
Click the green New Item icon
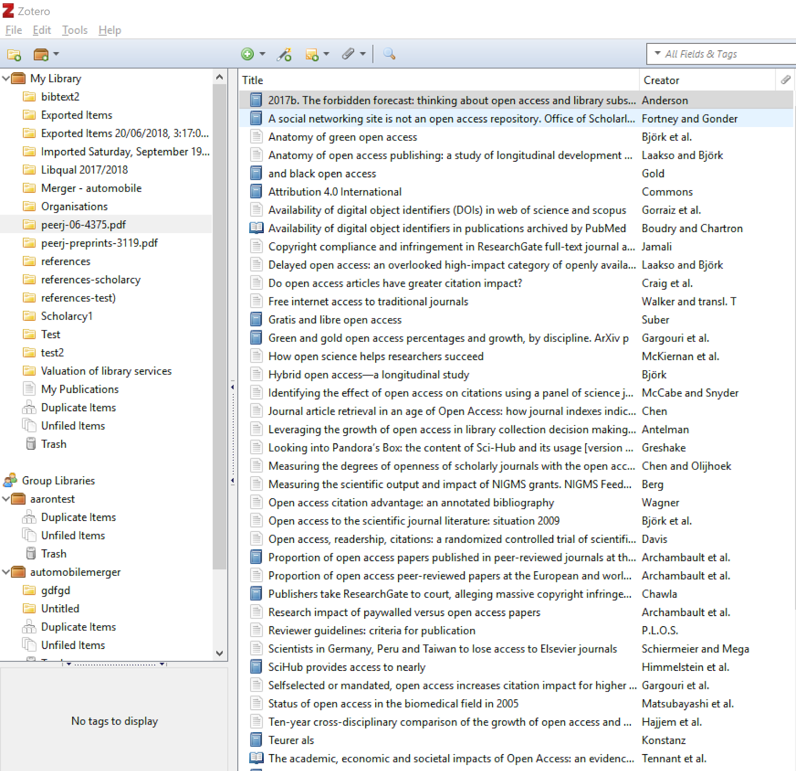[x=248, y=55]
